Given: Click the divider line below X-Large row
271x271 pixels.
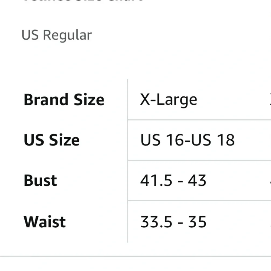Looking at the screenshot, I should [199, 120].
